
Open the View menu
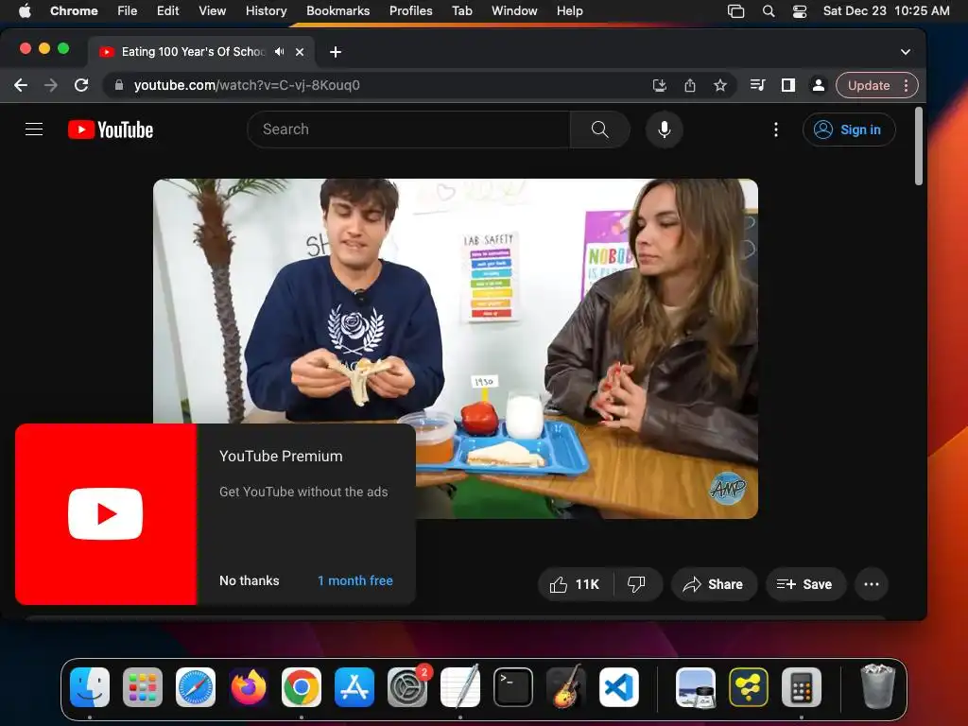point(212,10)
